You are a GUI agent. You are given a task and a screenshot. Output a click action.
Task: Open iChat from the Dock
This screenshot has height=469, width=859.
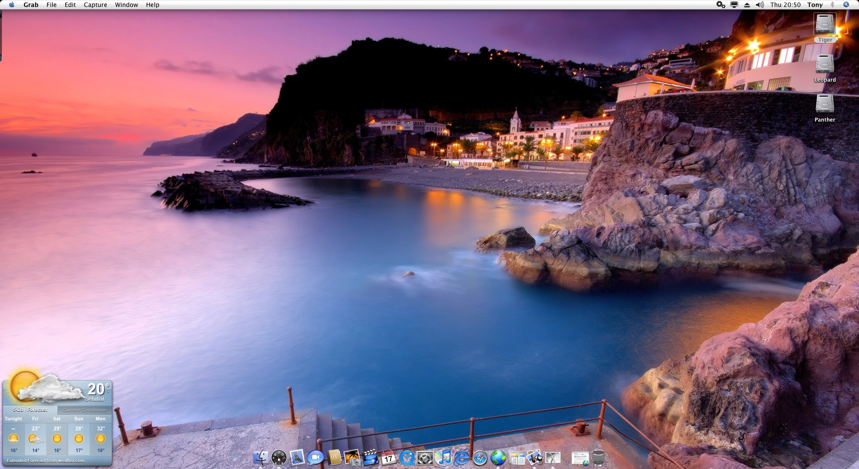(315, 458)
